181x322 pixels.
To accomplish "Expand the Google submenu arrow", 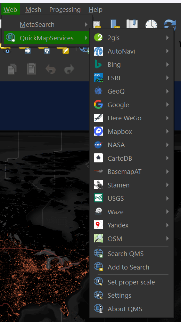I will [168, 105].
